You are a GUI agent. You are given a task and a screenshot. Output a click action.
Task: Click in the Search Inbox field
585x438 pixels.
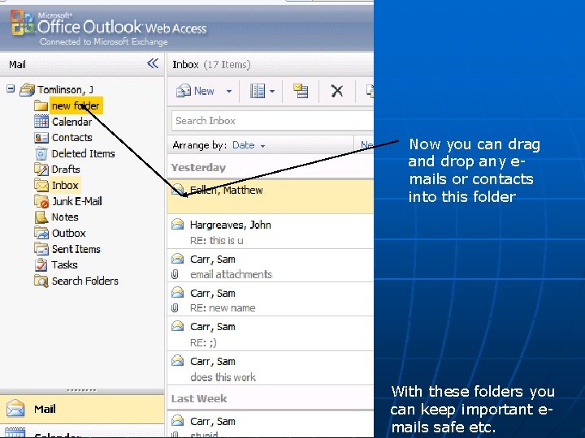click(x=272, y=121)
